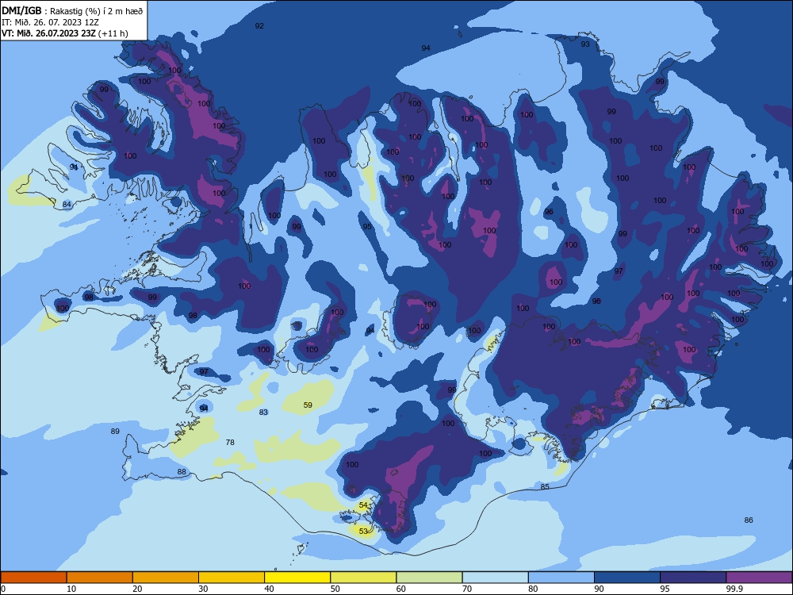The height and width of the screenshot is (595, 793).
Task: Click the legend tick label "90"
Action: [x=600, y=589]
